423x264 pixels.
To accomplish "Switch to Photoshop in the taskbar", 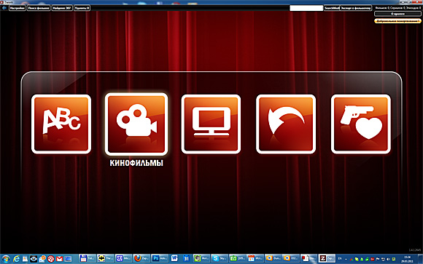I will [x=160, y=258].
